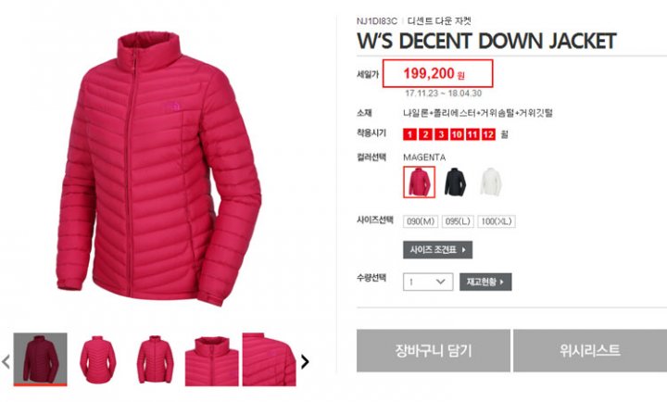Image resolution: width=667 pixels, height=402 pixels.
Task: Click 장바구니 담기 add to cart
Action: (434, 350)
